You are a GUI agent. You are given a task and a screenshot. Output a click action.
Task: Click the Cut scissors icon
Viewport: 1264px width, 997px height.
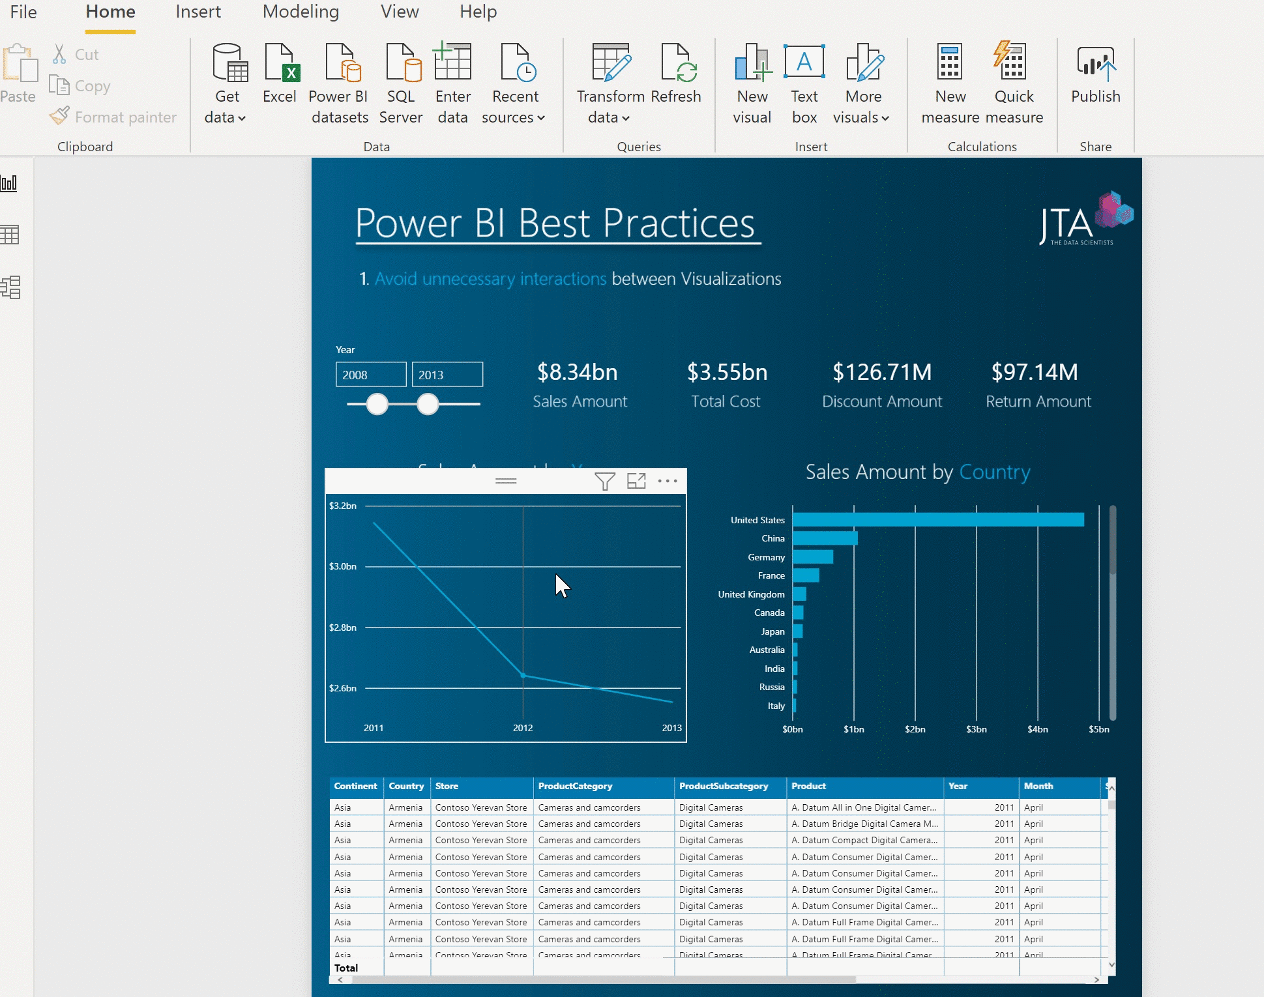coord(59,54)
